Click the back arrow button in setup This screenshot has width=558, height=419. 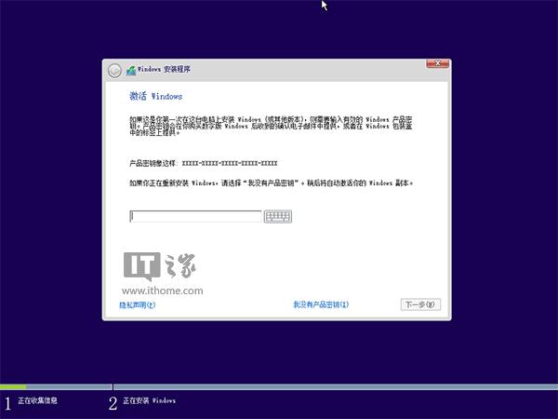(114, 71)
